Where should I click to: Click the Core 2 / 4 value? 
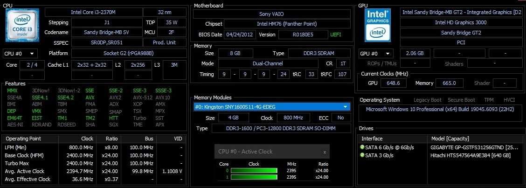tap(32, 65)
